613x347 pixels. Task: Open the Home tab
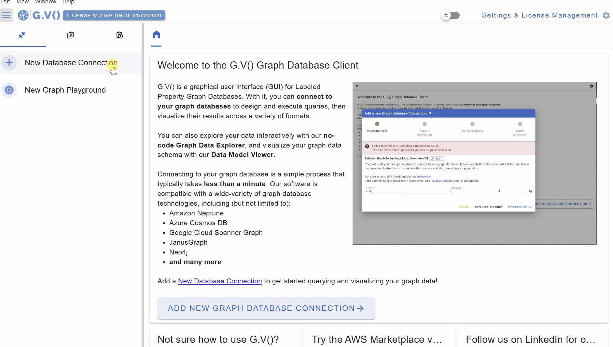coord(156,35)
